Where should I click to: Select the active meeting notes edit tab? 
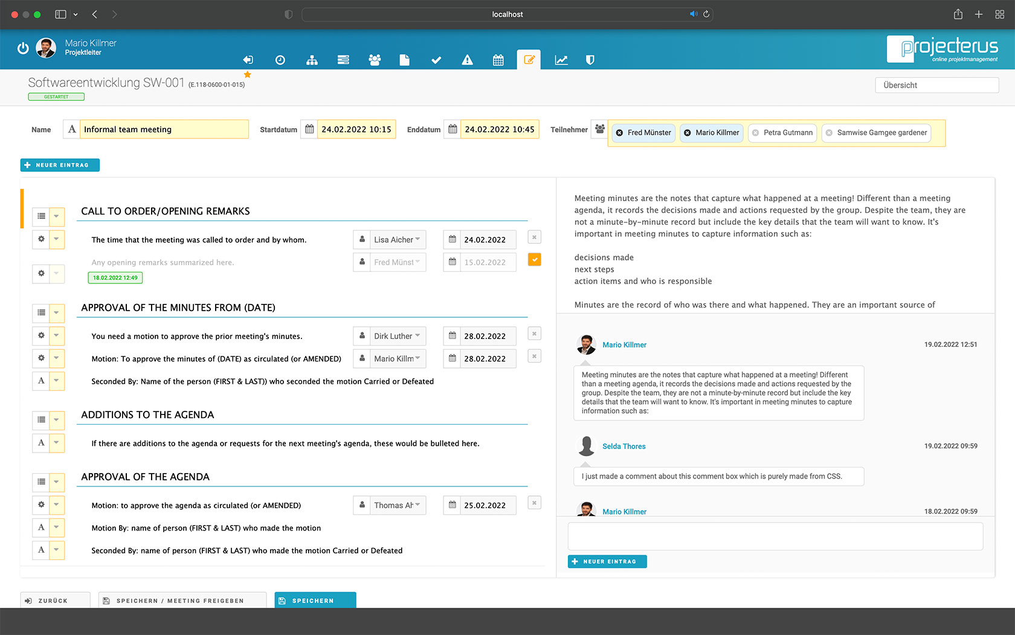point(529,60)
